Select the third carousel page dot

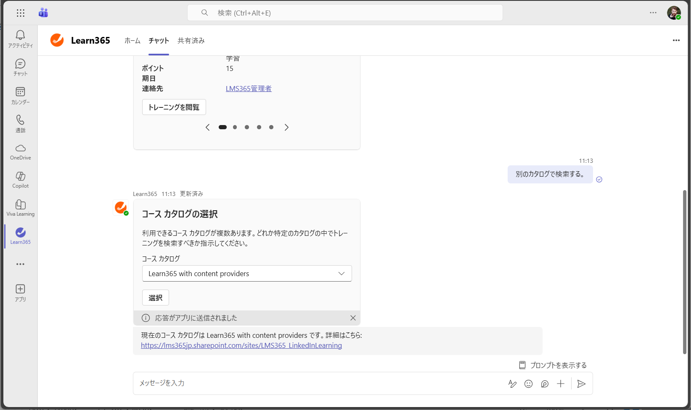coord(247,127)
